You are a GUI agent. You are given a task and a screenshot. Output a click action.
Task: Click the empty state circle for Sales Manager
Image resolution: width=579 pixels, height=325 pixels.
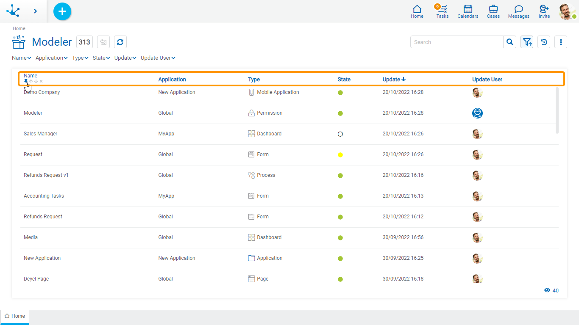(340, 134)
